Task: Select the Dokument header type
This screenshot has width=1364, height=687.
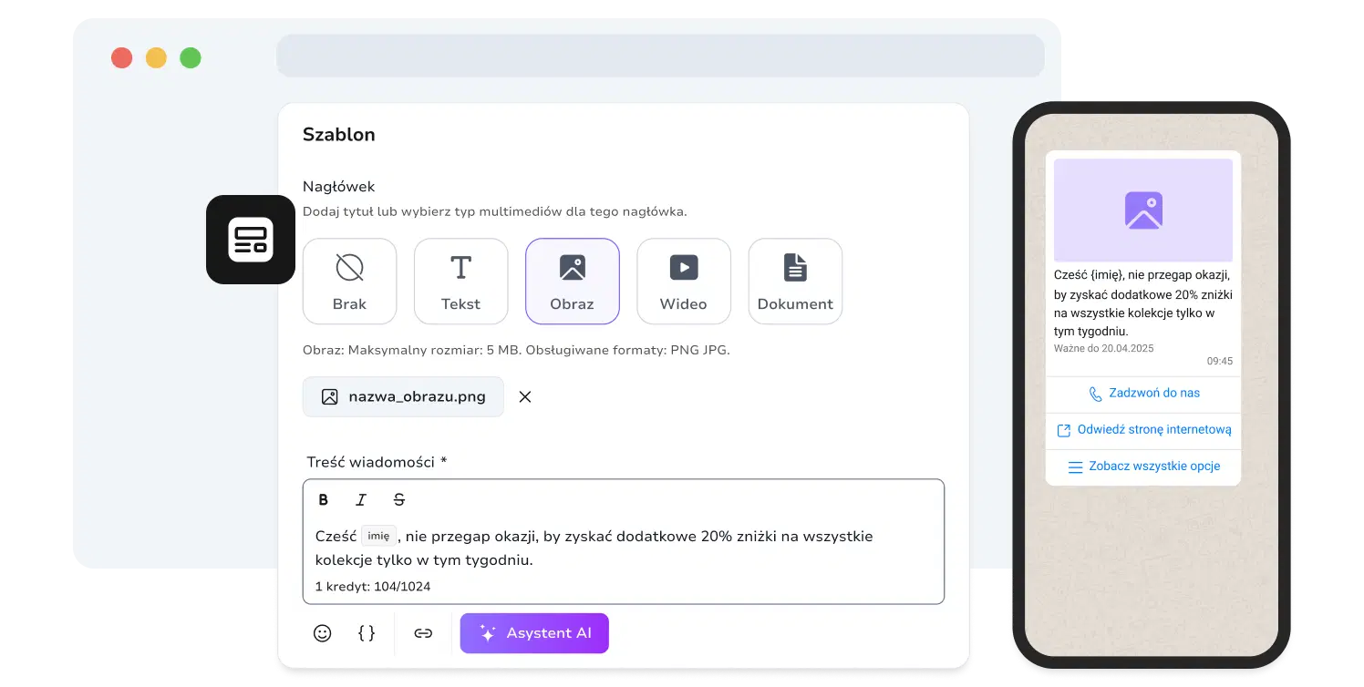Action: pos(795,282)
